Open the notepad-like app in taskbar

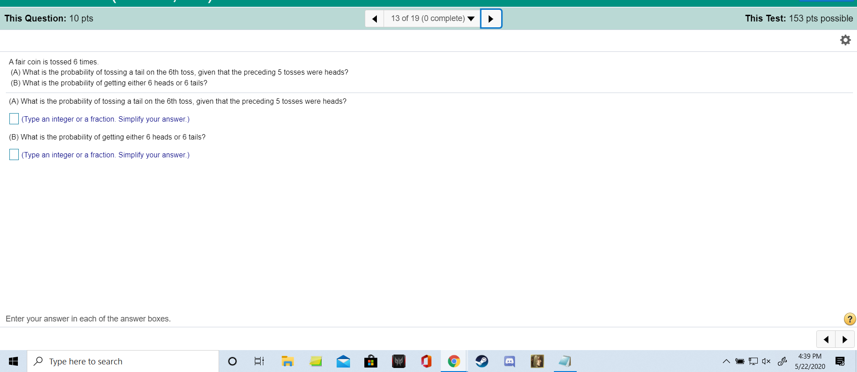(565, 361)
